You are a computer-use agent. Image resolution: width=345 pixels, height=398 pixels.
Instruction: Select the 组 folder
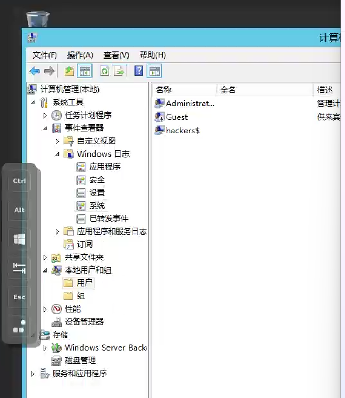point(75,296)
